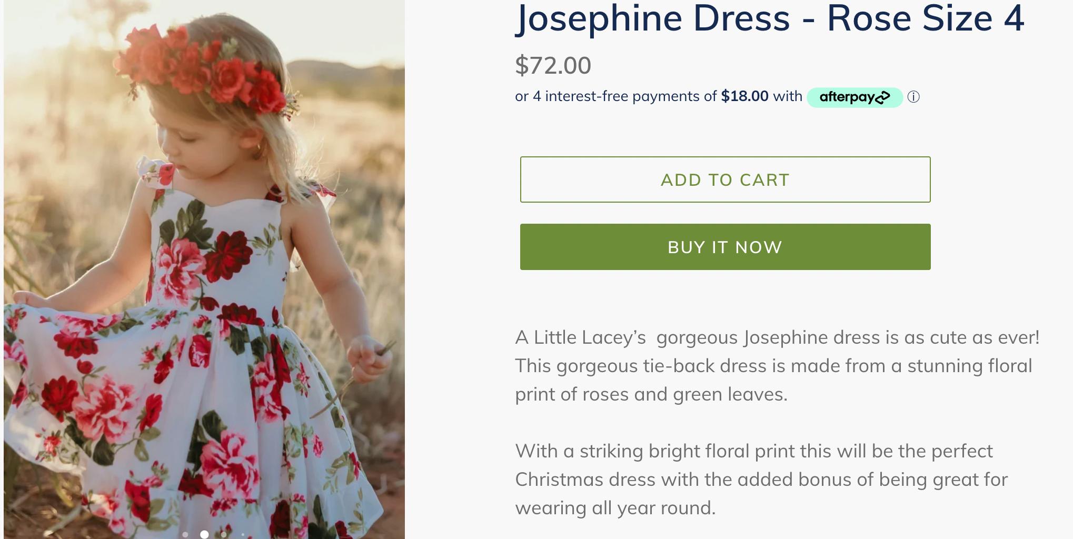
Task: Click "print of roses and green leaves" text
Action: (x=651, y=394)
